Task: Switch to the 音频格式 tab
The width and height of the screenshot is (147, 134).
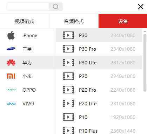Action: 74,21
